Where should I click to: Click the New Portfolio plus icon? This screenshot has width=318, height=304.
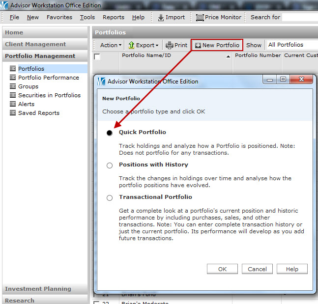click(x=198, y=45)
